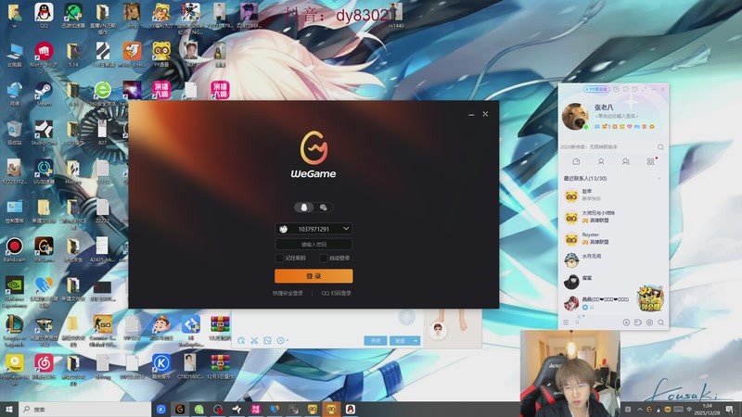Open the QQ penguin taskbar icon
This screenshot has width=742, height=417.
pyautogui.click(x=351, y=409)
